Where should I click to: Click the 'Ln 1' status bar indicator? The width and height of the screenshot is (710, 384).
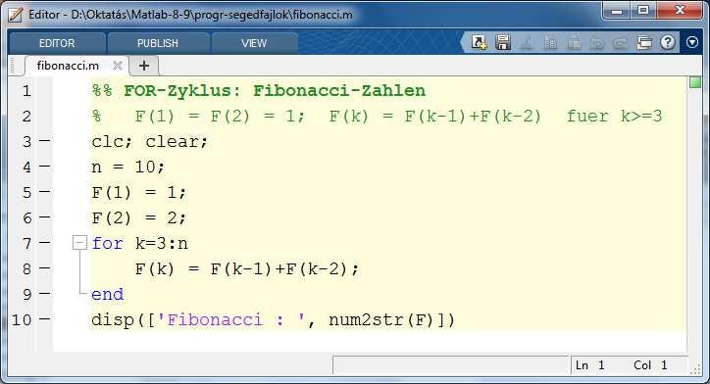[x=590, y=365]
